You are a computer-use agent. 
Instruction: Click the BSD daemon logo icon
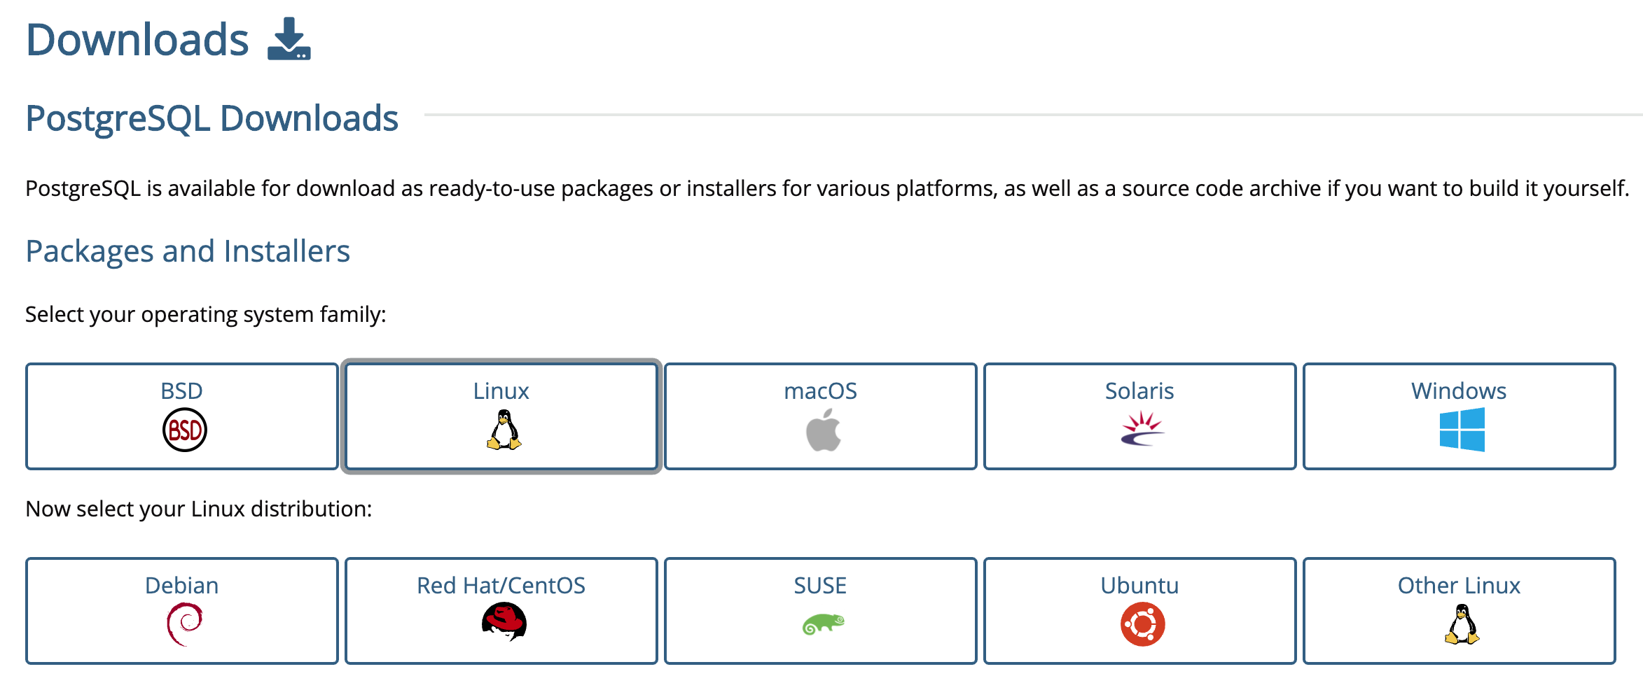(184, 430)
